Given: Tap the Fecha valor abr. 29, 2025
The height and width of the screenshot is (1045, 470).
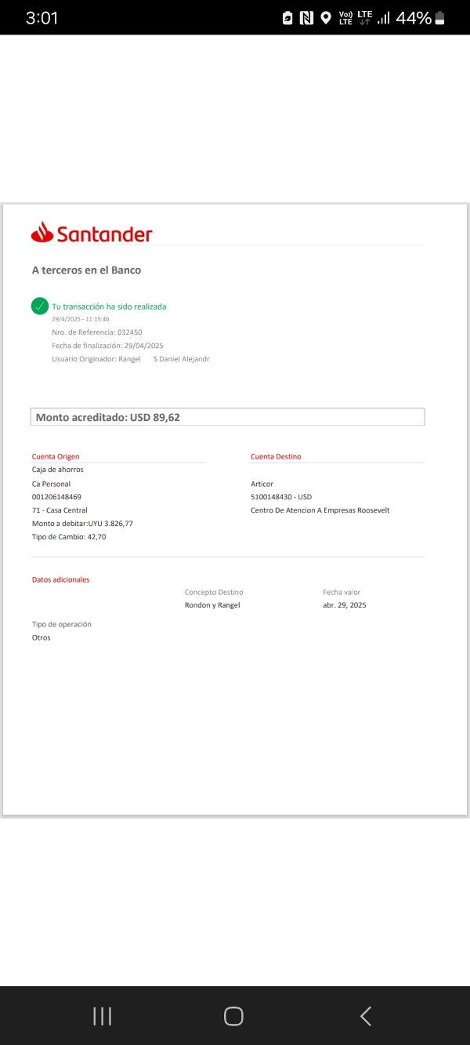Looking at the screenshot, I should tap(344, 605).
